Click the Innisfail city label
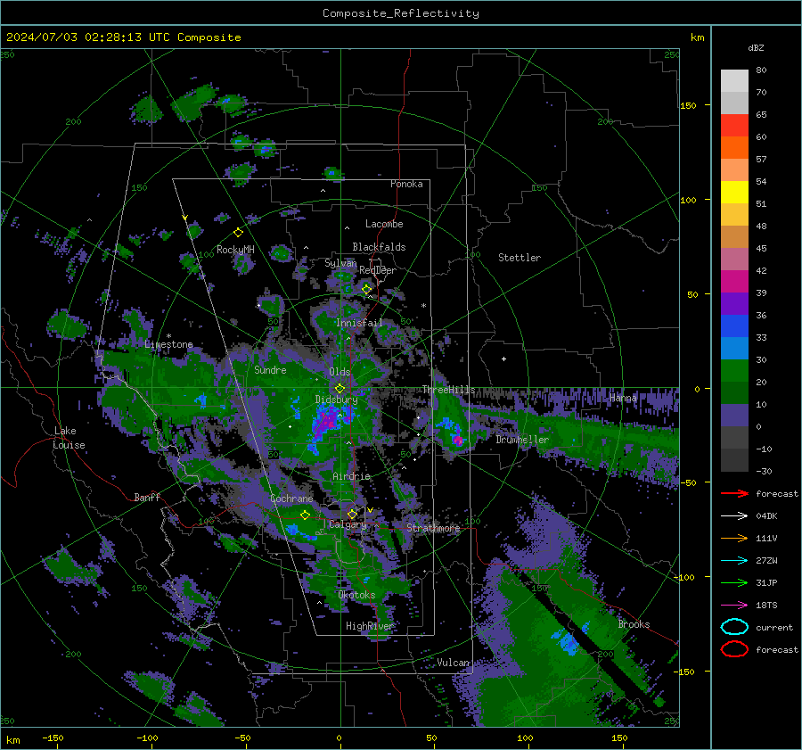The image size is (802, 750). pyautogui.click(x=359, y=323)
